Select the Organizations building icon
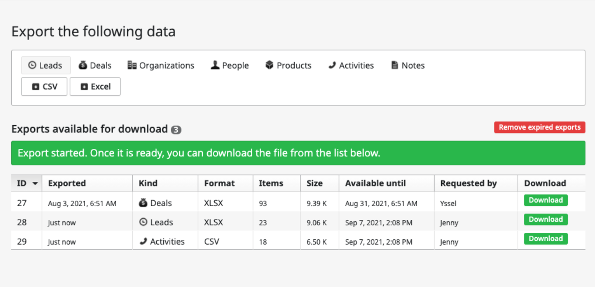The height and width of the screenshot is (287, 595). [x=132, y=65]
